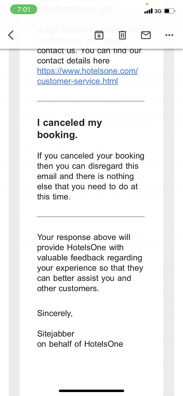This screenshot has height=396, width=183.
Task: Tap the divider below the canceled-booking paragraph
Action: (91, 217)
